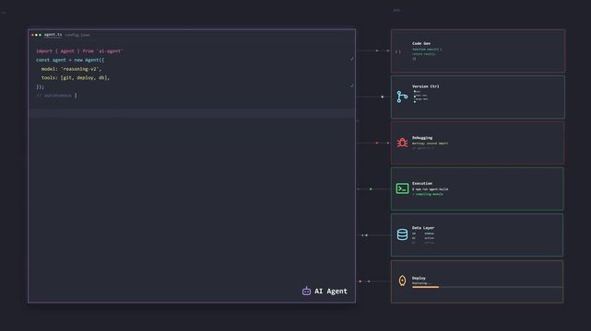Image resolution: width=591 pixels, height=331 pixels.
Task: Click the closing '});' code line
Action: (x=40, y=86)
